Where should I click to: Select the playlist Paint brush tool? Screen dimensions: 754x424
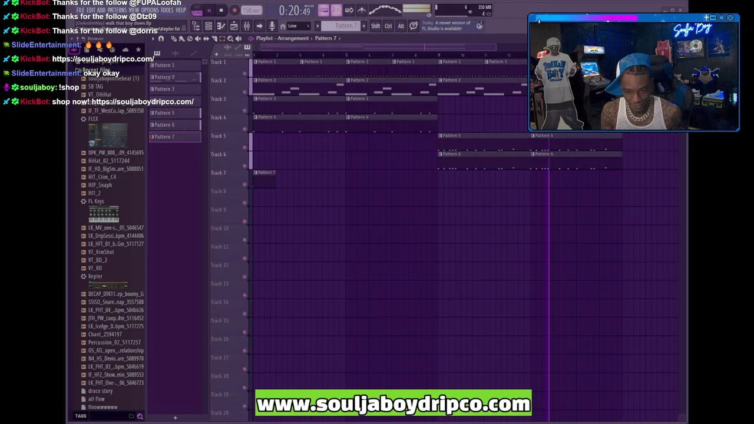point(181,39)
